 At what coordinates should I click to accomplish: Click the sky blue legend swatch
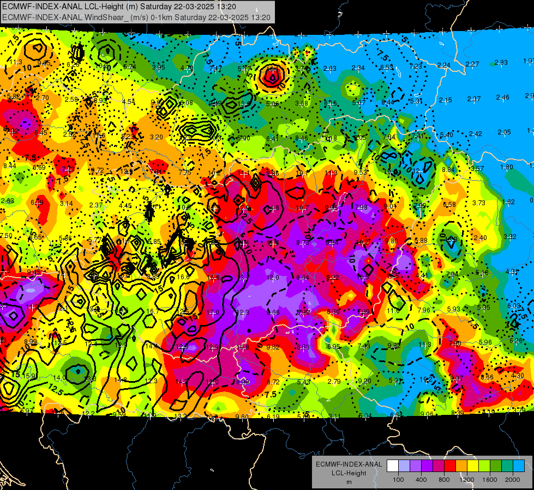[519, 466]
